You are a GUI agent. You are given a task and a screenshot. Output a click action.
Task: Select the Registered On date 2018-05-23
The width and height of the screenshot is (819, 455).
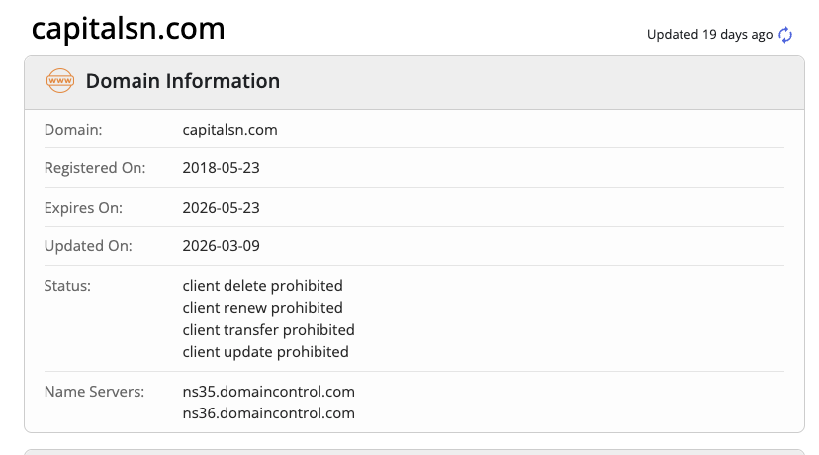[x=222, y=168]
